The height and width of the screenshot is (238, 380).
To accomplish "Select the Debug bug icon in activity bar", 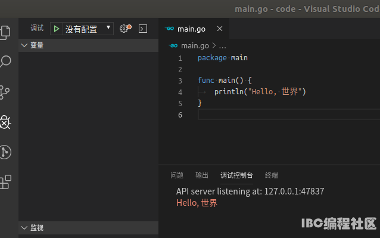I will tap(5, 122).
